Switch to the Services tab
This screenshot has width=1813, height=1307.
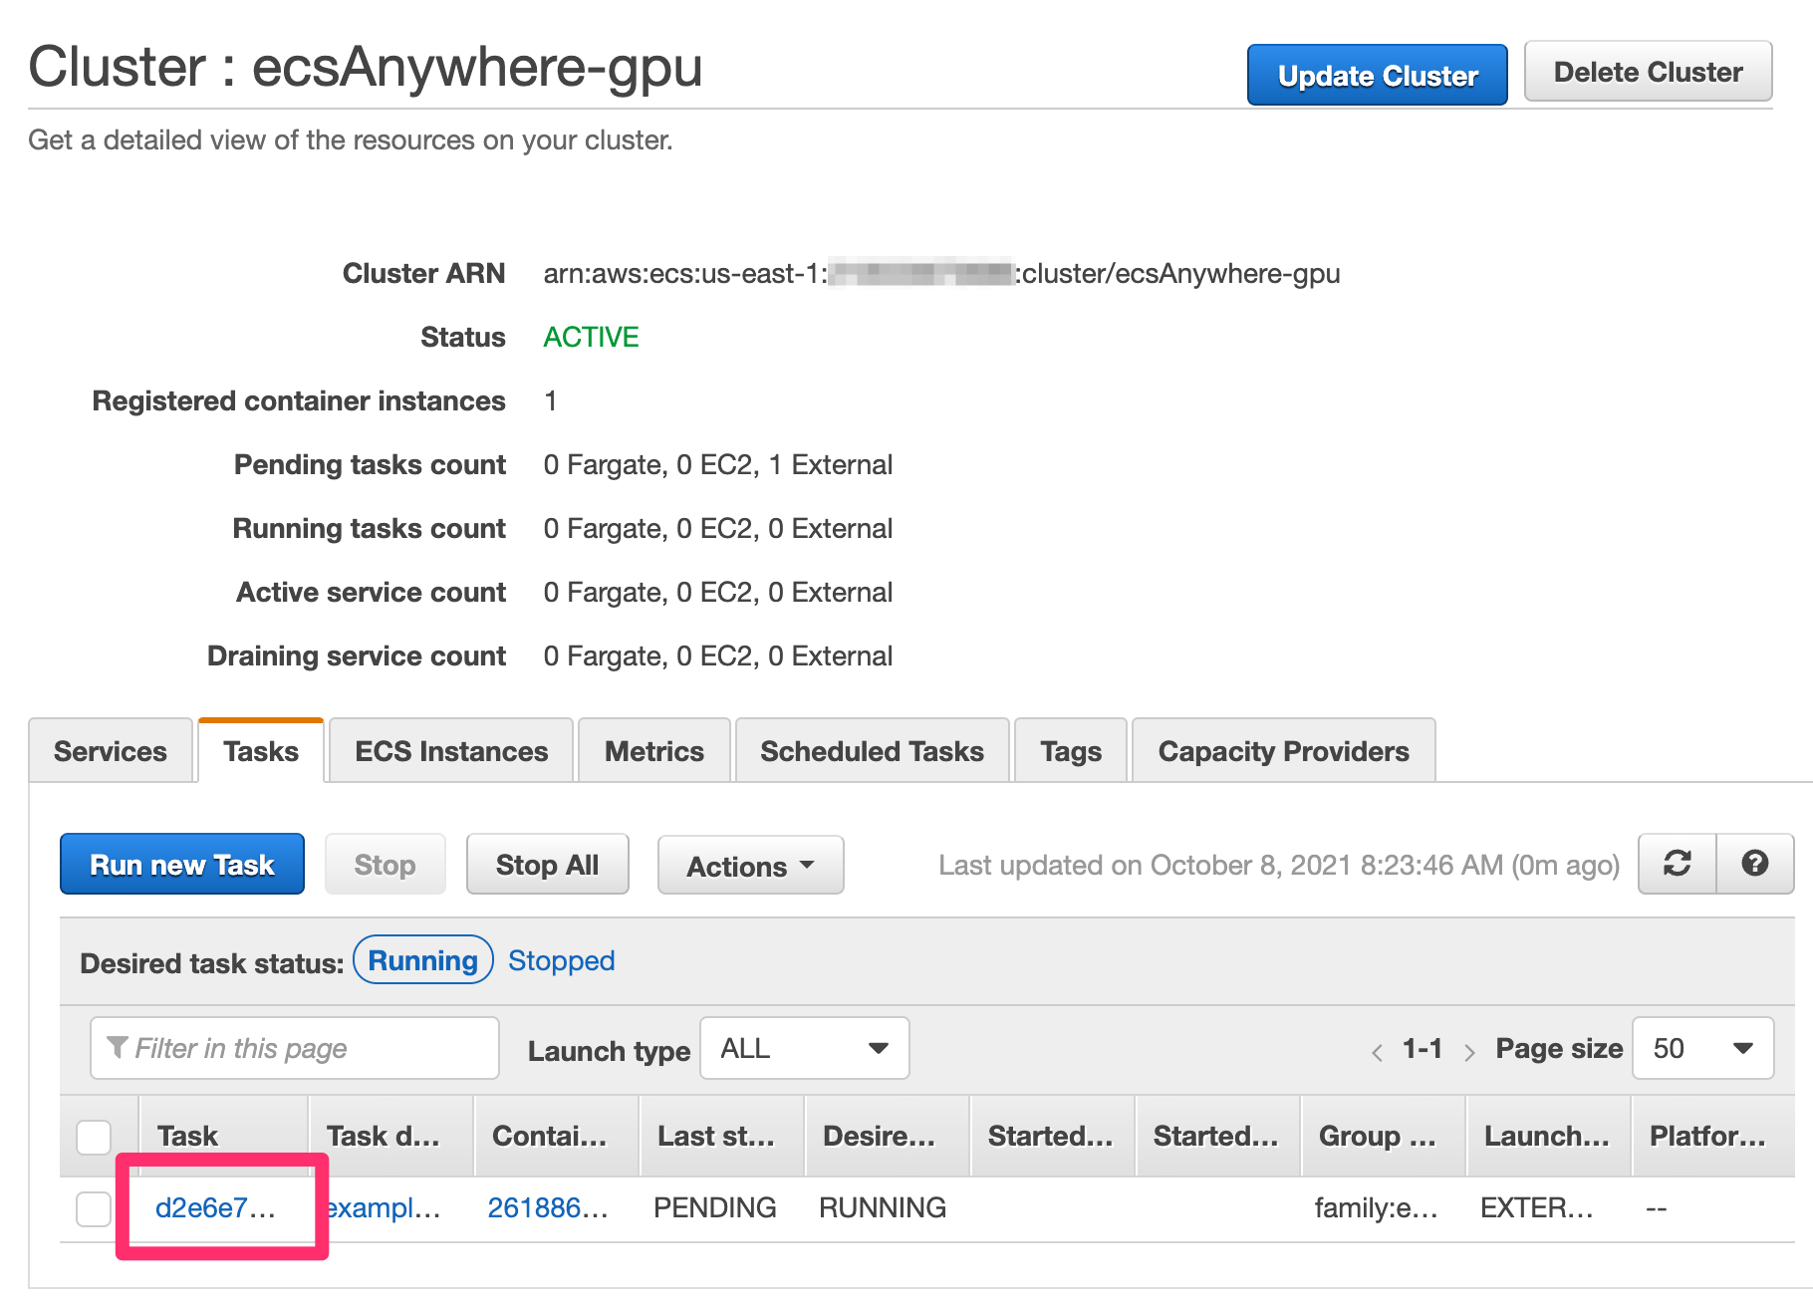(x=111, y=750)
